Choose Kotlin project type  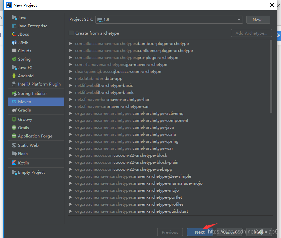[x=36, y=163]
